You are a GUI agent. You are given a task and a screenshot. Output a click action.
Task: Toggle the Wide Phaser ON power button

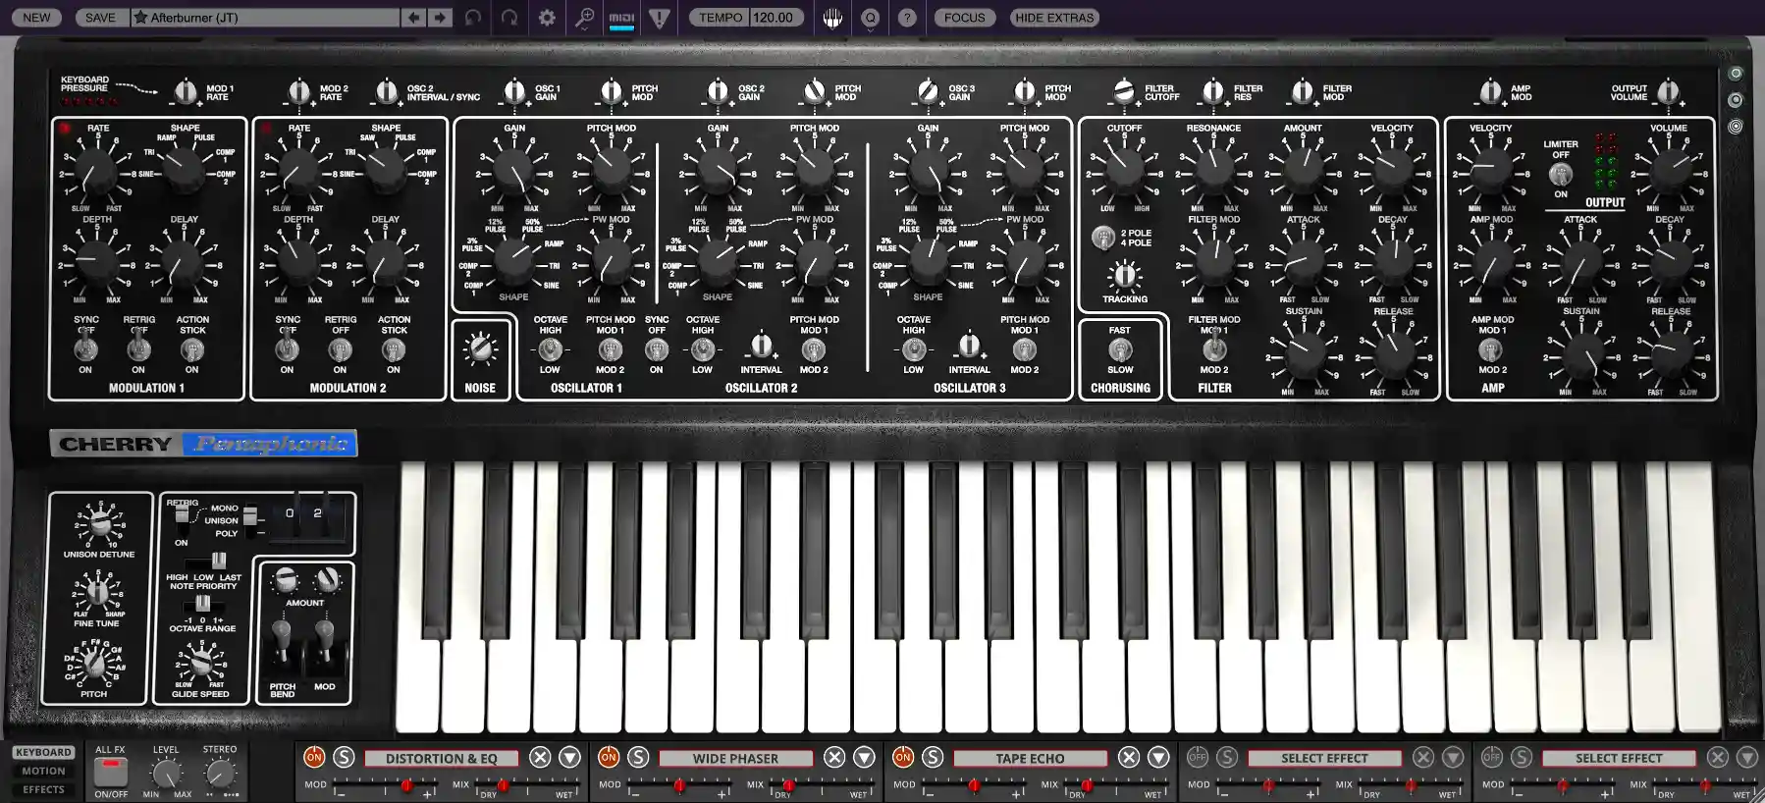click(x=609, y=757)
